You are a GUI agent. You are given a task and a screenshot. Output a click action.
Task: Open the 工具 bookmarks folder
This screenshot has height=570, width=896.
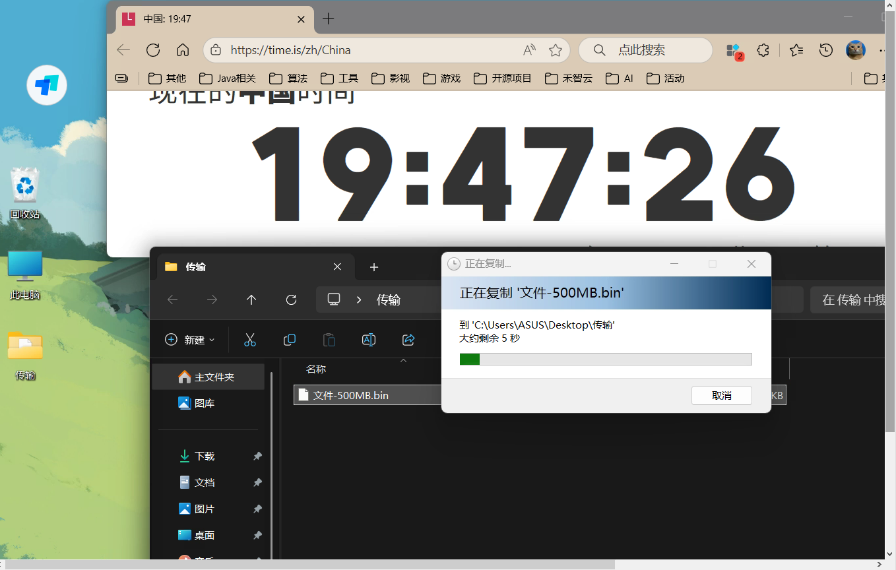tap(339, 78)
